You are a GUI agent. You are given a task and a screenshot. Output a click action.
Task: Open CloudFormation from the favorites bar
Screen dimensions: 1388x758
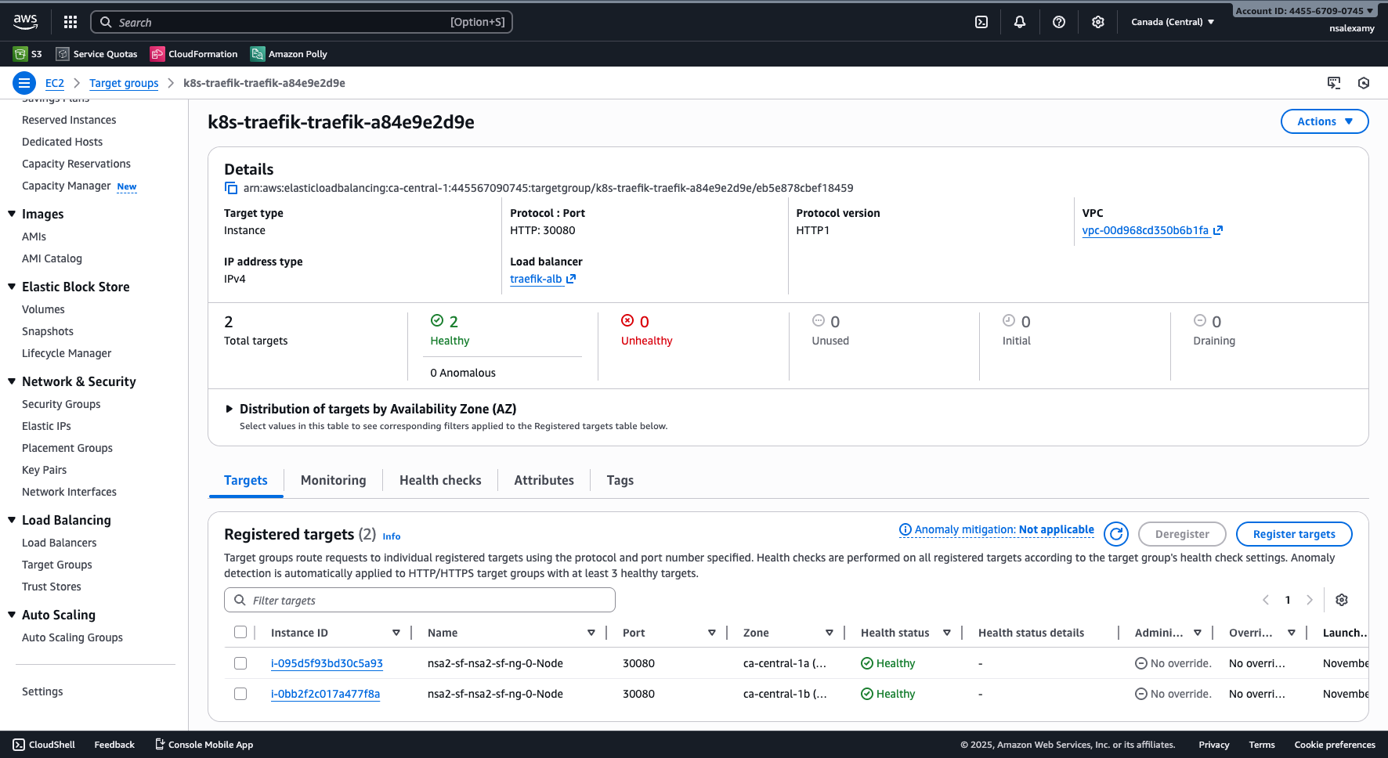pyautogui.click(x=193, y=53)
